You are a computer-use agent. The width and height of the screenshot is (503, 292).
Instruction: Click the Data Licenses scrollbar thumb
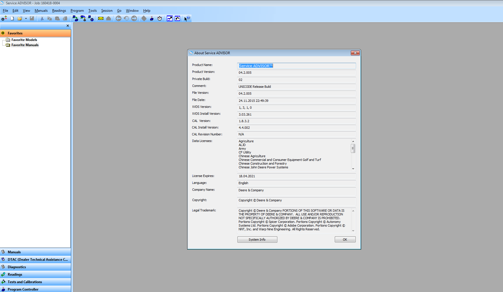353,148
